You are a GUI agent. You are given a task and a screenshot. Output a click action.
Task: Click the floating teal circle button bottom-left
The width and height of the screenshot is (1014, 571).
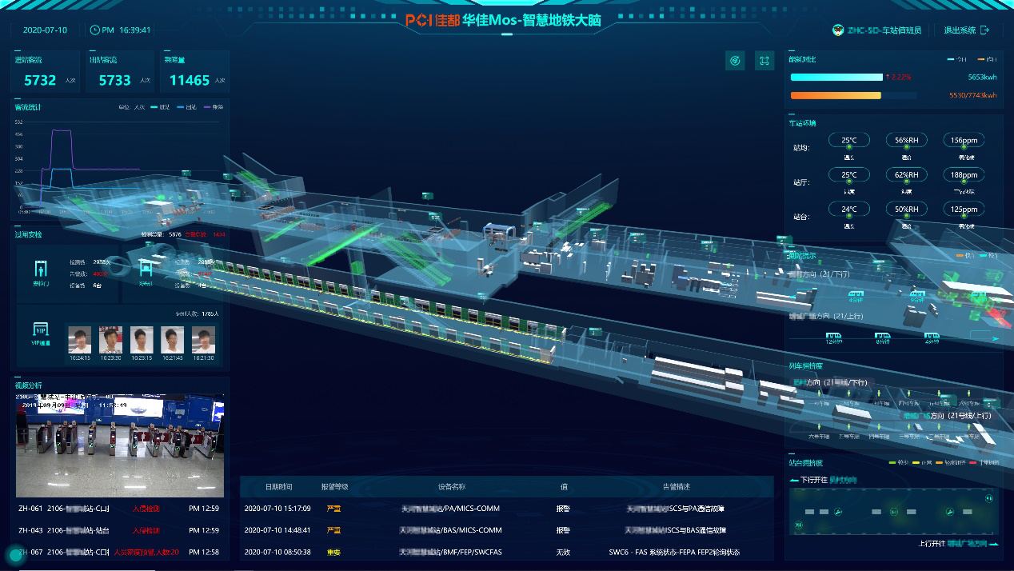coord(14,556)
